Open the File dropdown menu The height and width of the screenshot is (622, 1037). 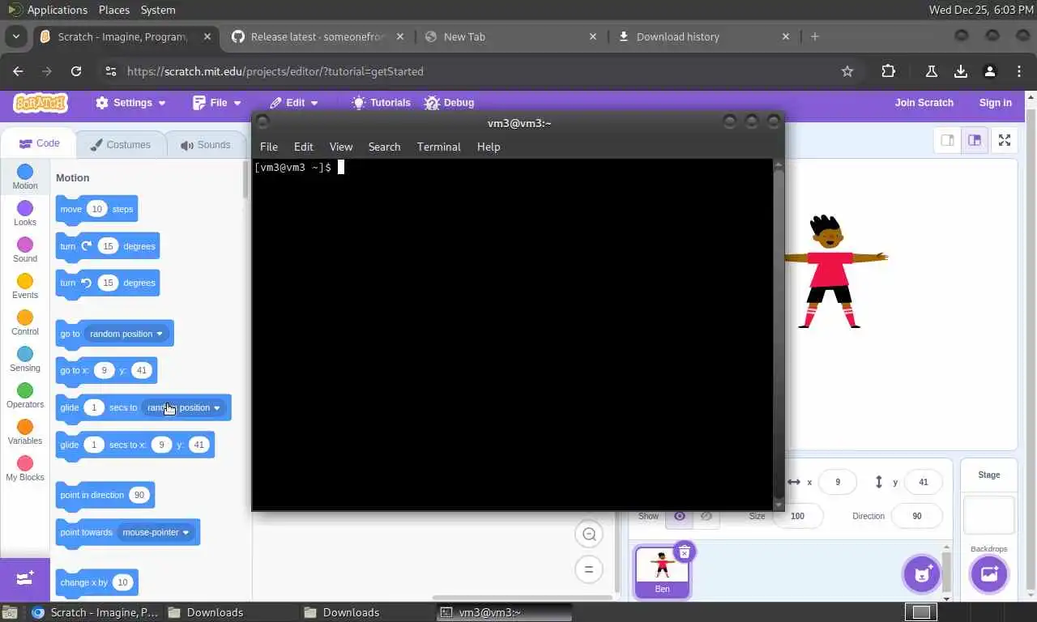coord(217,103)
